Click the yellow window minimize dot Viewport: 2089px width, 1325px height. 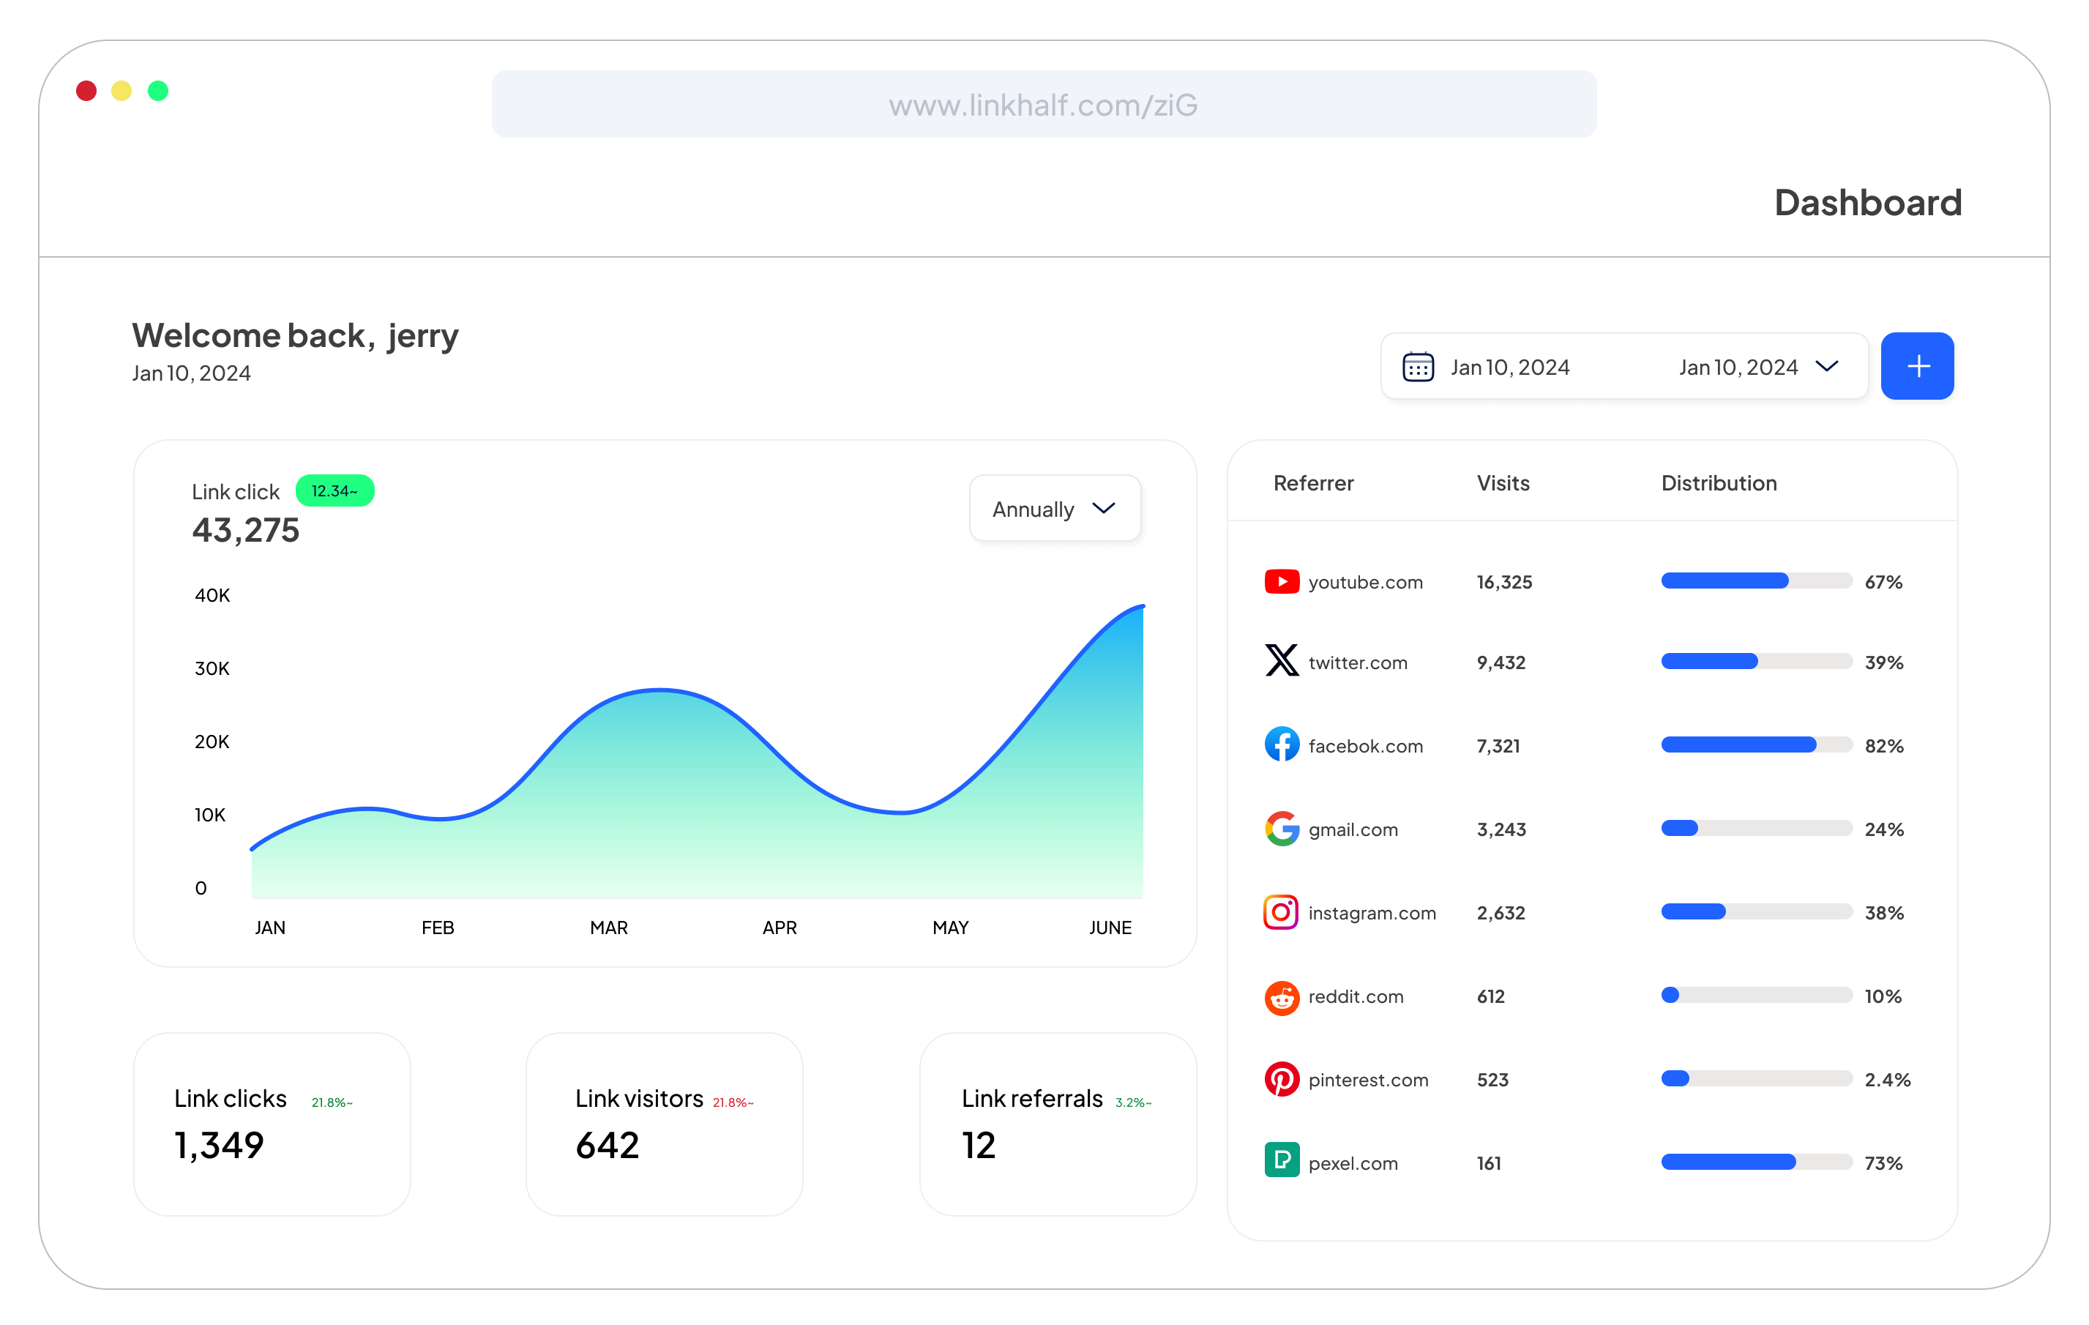[122, 90]
